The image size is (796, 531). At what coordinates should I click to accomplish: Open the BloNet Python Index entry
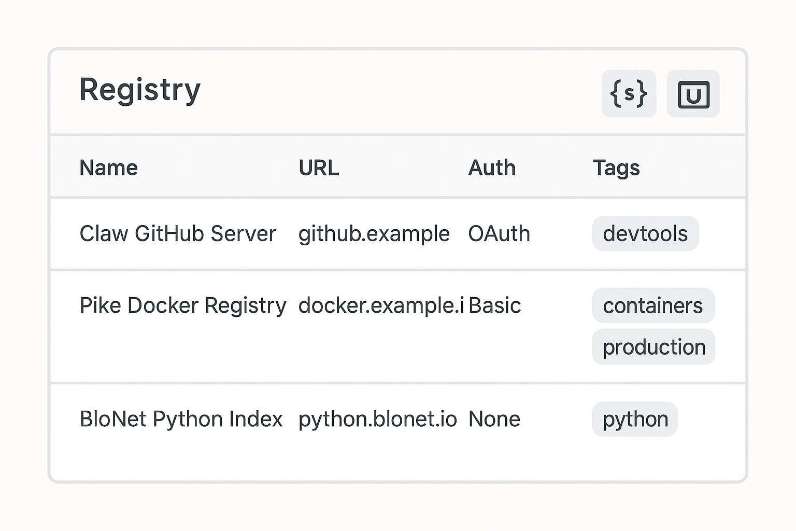[181, 419]
